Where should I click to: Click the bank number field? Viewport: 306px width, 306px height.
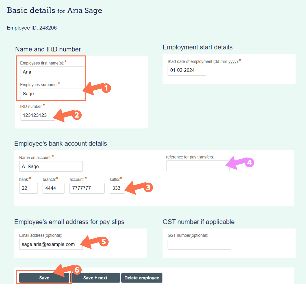[x=28, y=188]
